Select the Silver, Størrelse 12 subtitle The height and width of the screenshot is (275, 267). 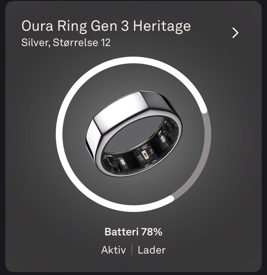coord(66,43)
